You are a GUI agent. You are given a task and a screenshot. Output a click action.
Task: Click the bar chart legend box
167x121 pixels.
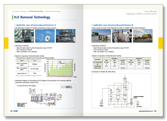click(61, 62)
